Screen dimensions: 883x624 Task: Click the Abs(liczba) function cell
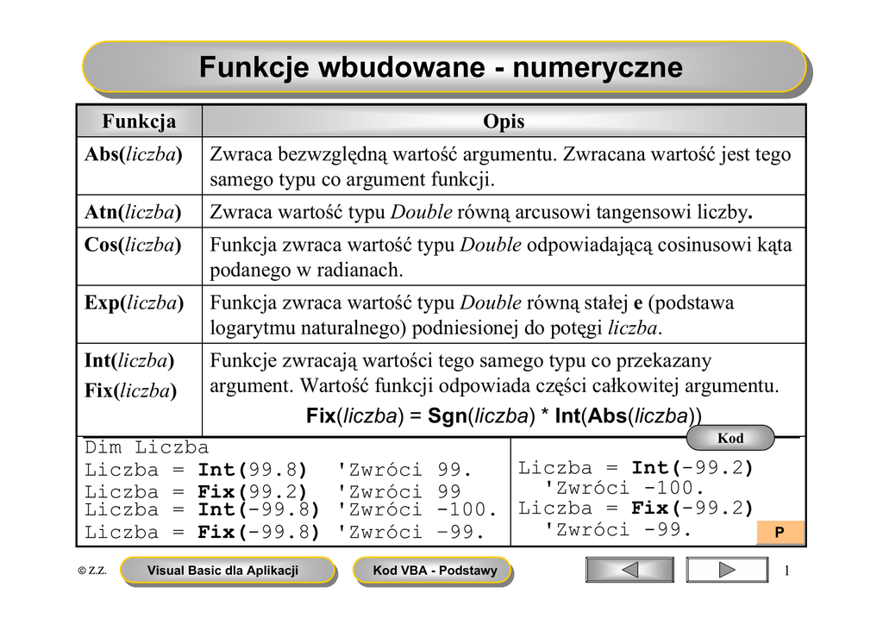click(134, 155)
